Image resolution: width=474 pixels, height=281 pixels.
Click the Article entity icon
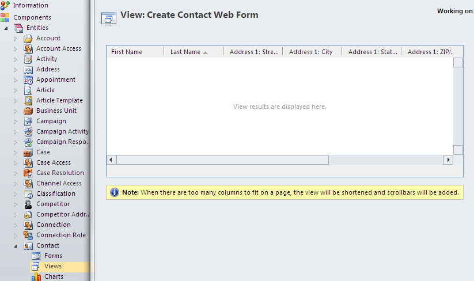(x=28, y=90)
